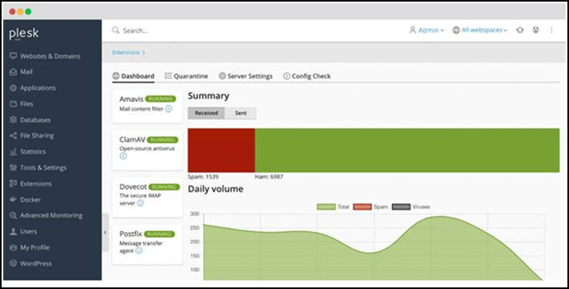The height and width of the screenshot is (289, 569).
Task: Open the Server Settings tab
Action: click(246, 76)
